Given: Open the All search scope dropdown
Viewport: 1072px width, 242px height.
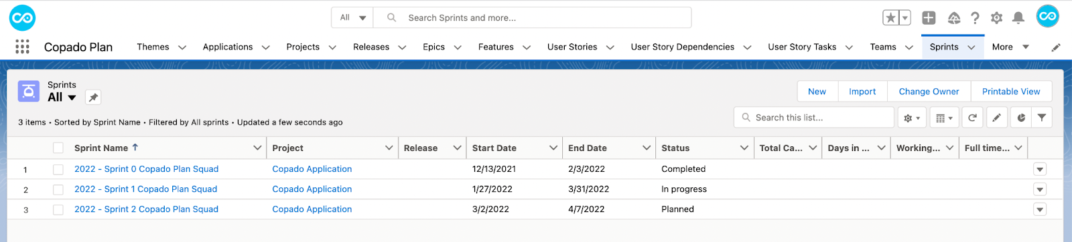Looking at the screenshot, I should click(352, 18).
